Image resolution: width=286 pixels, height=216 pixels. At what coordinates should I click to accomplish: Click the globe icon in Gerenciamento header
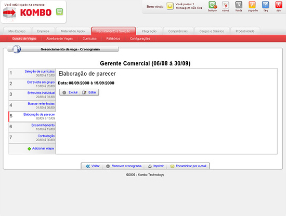pos(17,49)
